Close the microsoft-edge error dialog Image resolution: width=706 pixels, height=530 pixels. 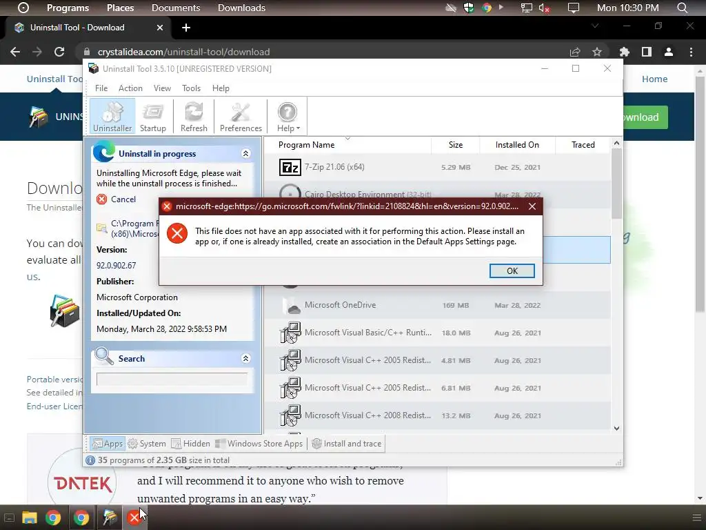point(532,206)
